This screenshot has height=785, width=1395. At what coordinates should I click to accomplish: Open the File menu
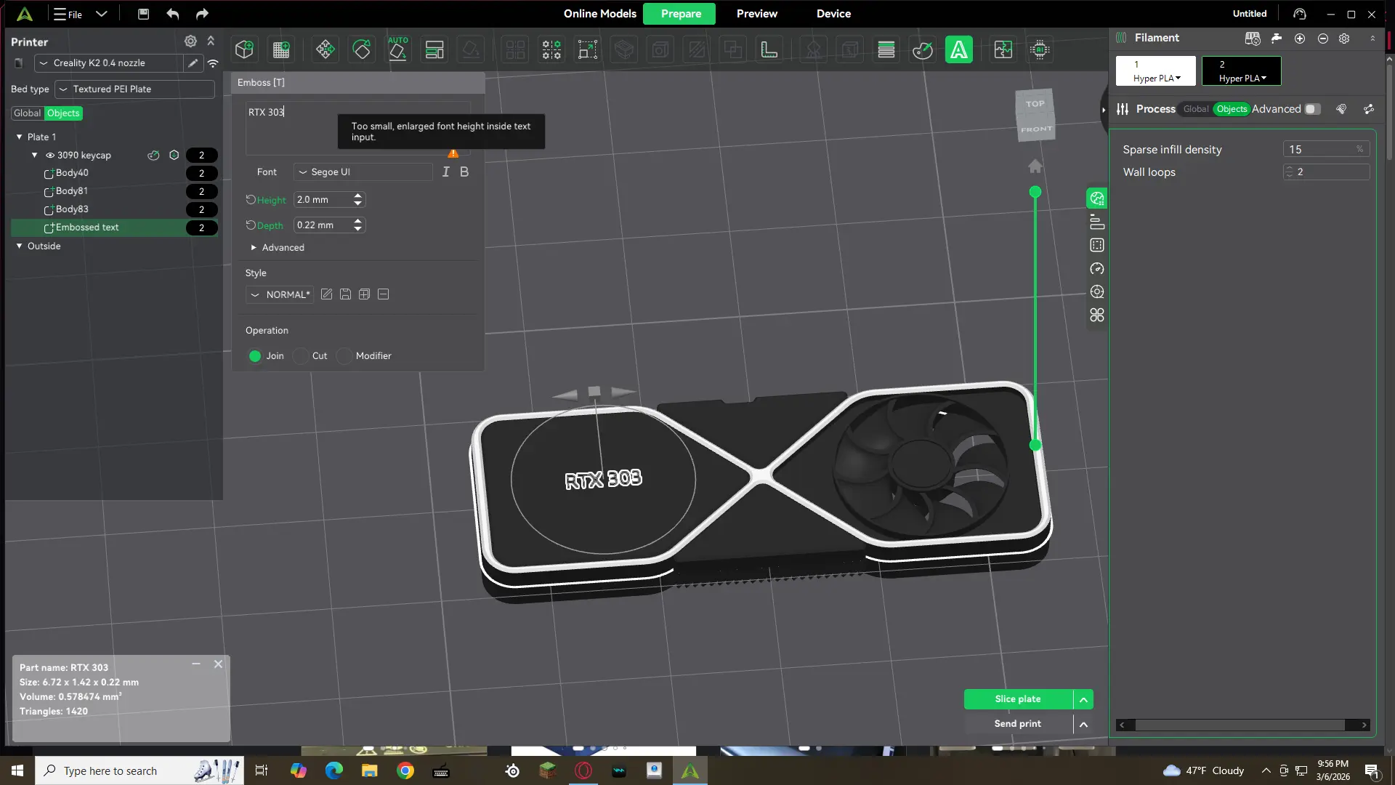68,14
